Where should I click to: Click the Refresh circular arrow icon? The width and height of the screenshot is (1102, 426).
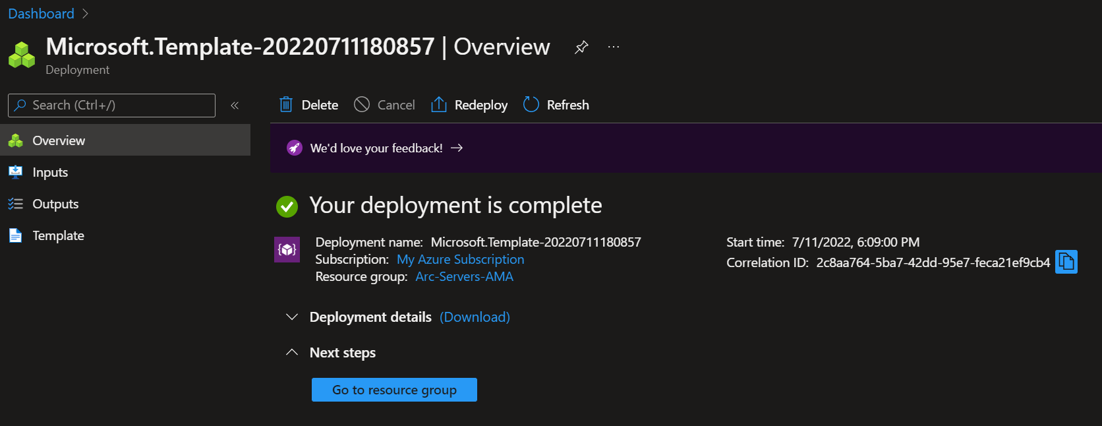[531, 104]
